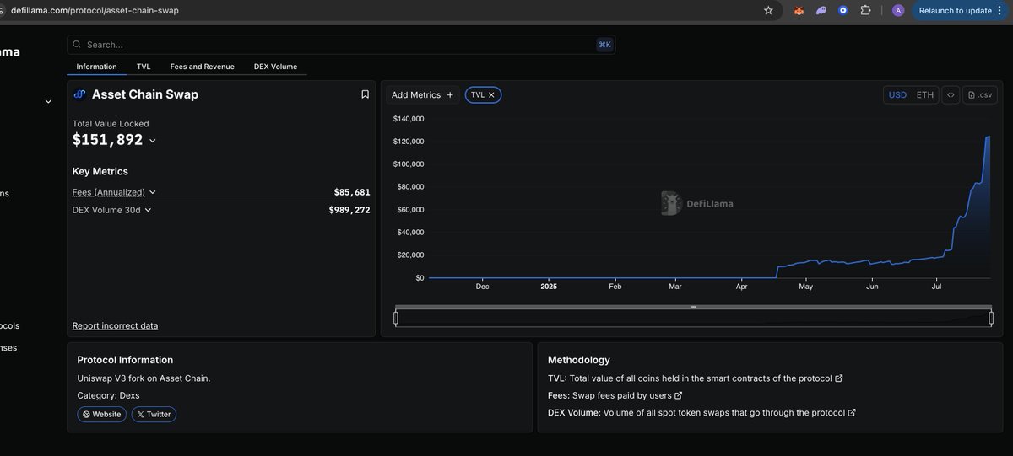This screenshot has width=1013, height=456.
Task: Select USD denomination for the chart
Action: (x=897, y=95)
